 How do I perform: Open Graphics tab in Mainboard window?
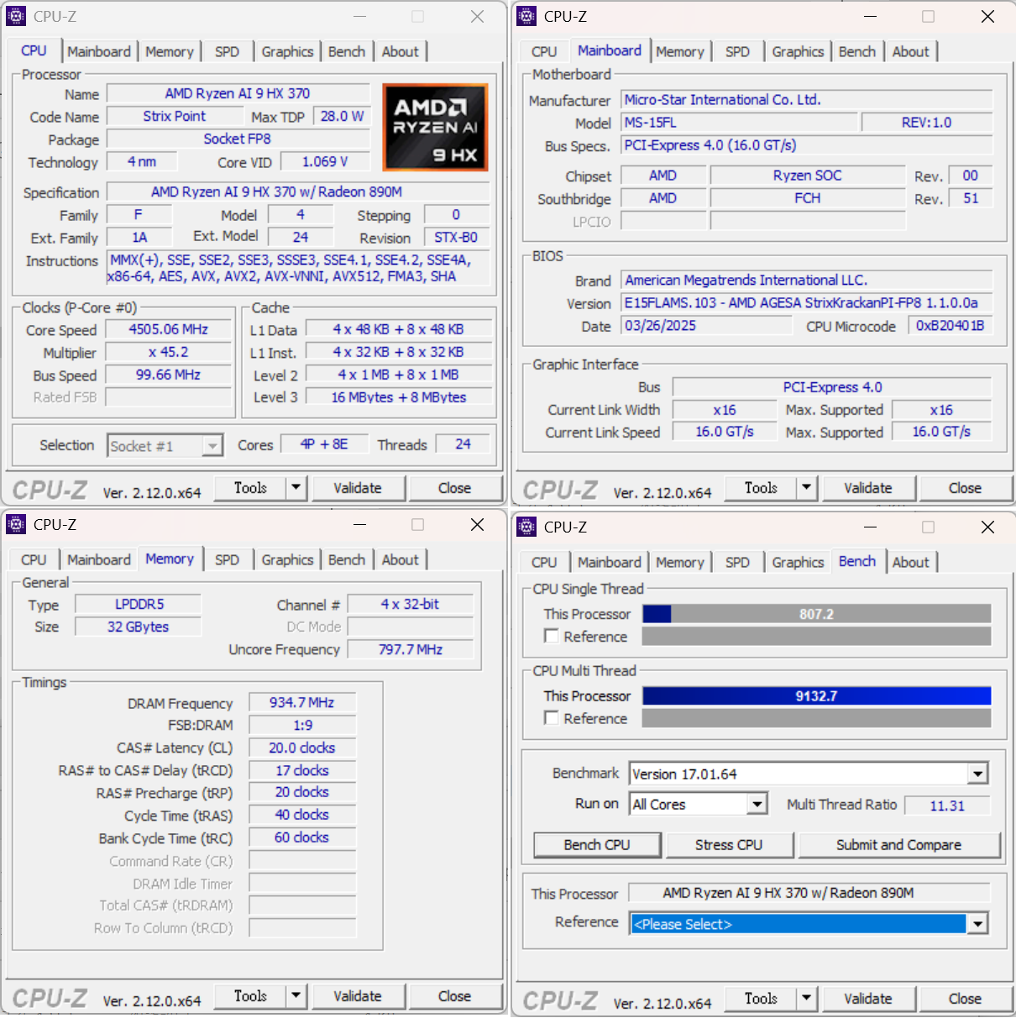coord(798,51)
